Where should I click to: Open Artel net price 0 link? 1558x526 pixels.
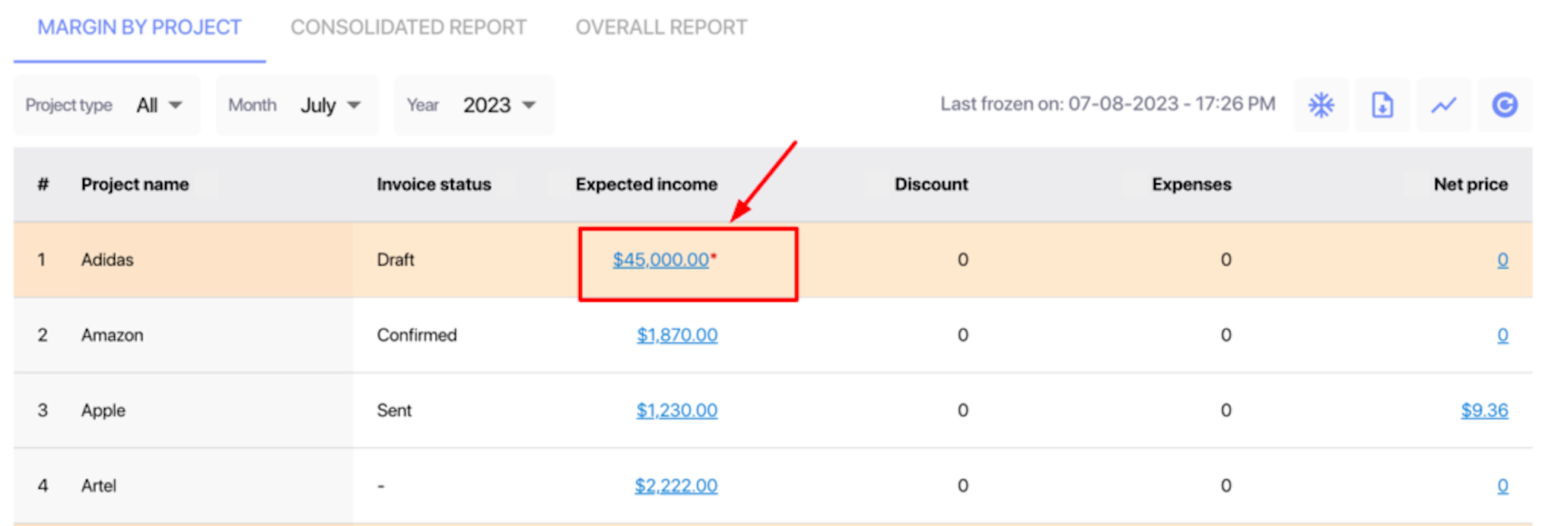click(x=1502, y=486)
